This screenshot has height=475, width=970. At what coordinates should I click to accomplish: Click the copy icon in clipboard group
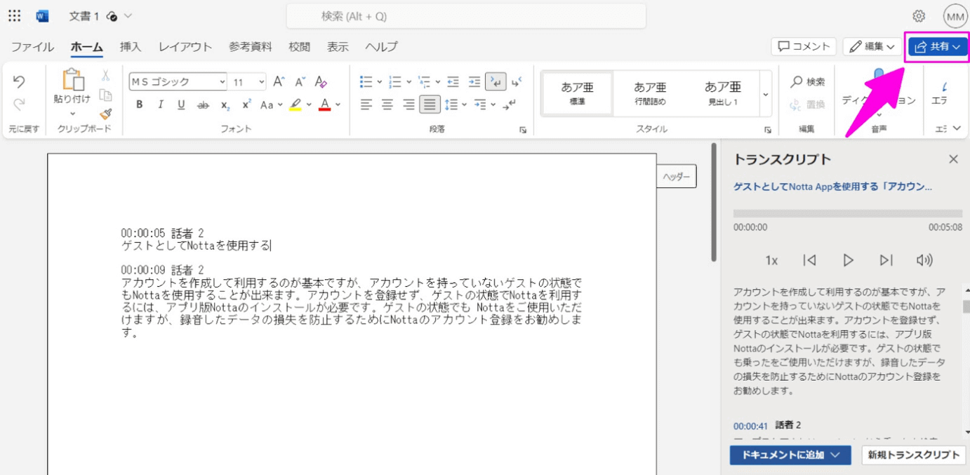click(106, 95)
